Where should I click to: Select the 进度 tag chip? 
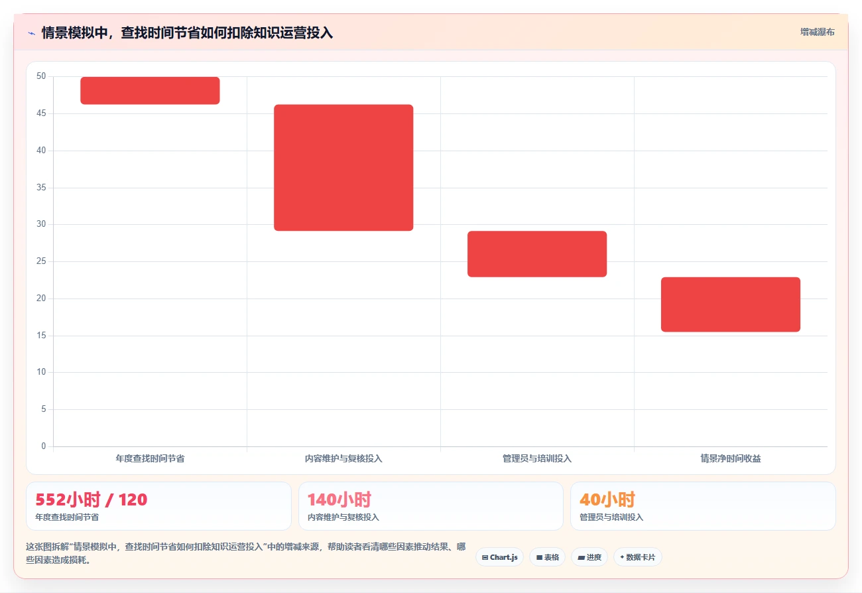pyautogui.click(x=589, y=557)
